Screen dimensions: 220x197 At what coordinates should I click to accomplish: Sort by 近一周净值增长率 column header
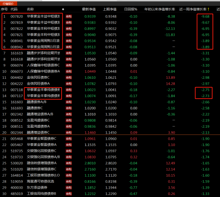pos(193,9)
